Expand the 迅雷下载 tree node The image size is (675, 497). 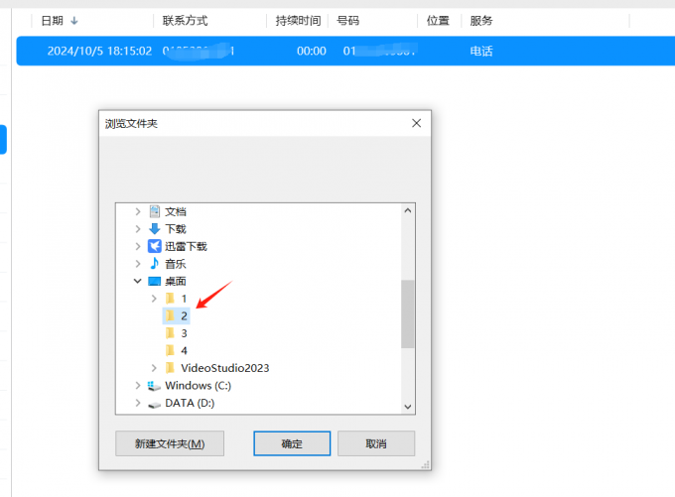tap(138, 246)
